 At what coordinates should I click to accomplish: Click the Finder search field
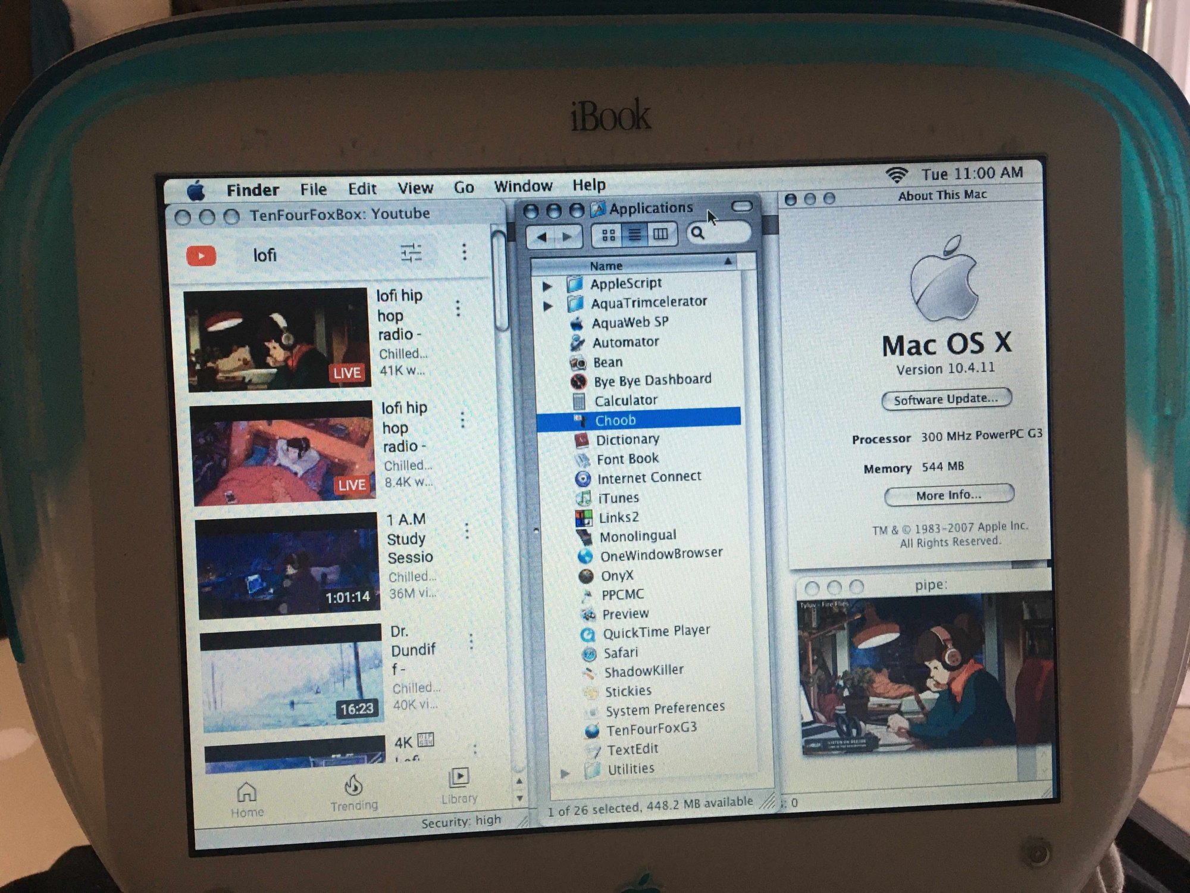click(718, 232)
